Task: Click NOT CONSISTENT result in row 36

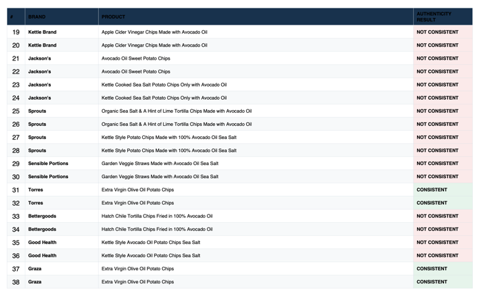Action: pos(437,256)
